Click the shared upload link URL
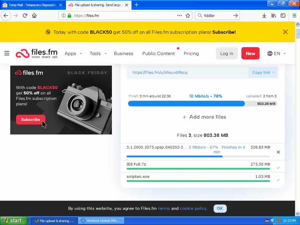Viewport: 300px width, 225px height. tap(160, 73)
